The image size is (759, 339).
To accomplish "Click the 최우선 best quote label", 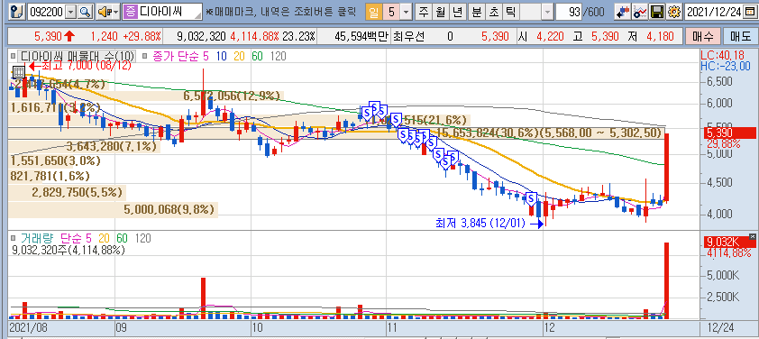I will (408, 36).
